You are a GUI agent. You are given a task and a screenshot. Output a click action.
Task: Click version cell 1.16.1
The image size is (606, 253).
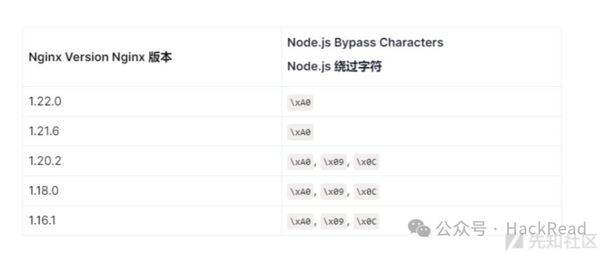42,220
